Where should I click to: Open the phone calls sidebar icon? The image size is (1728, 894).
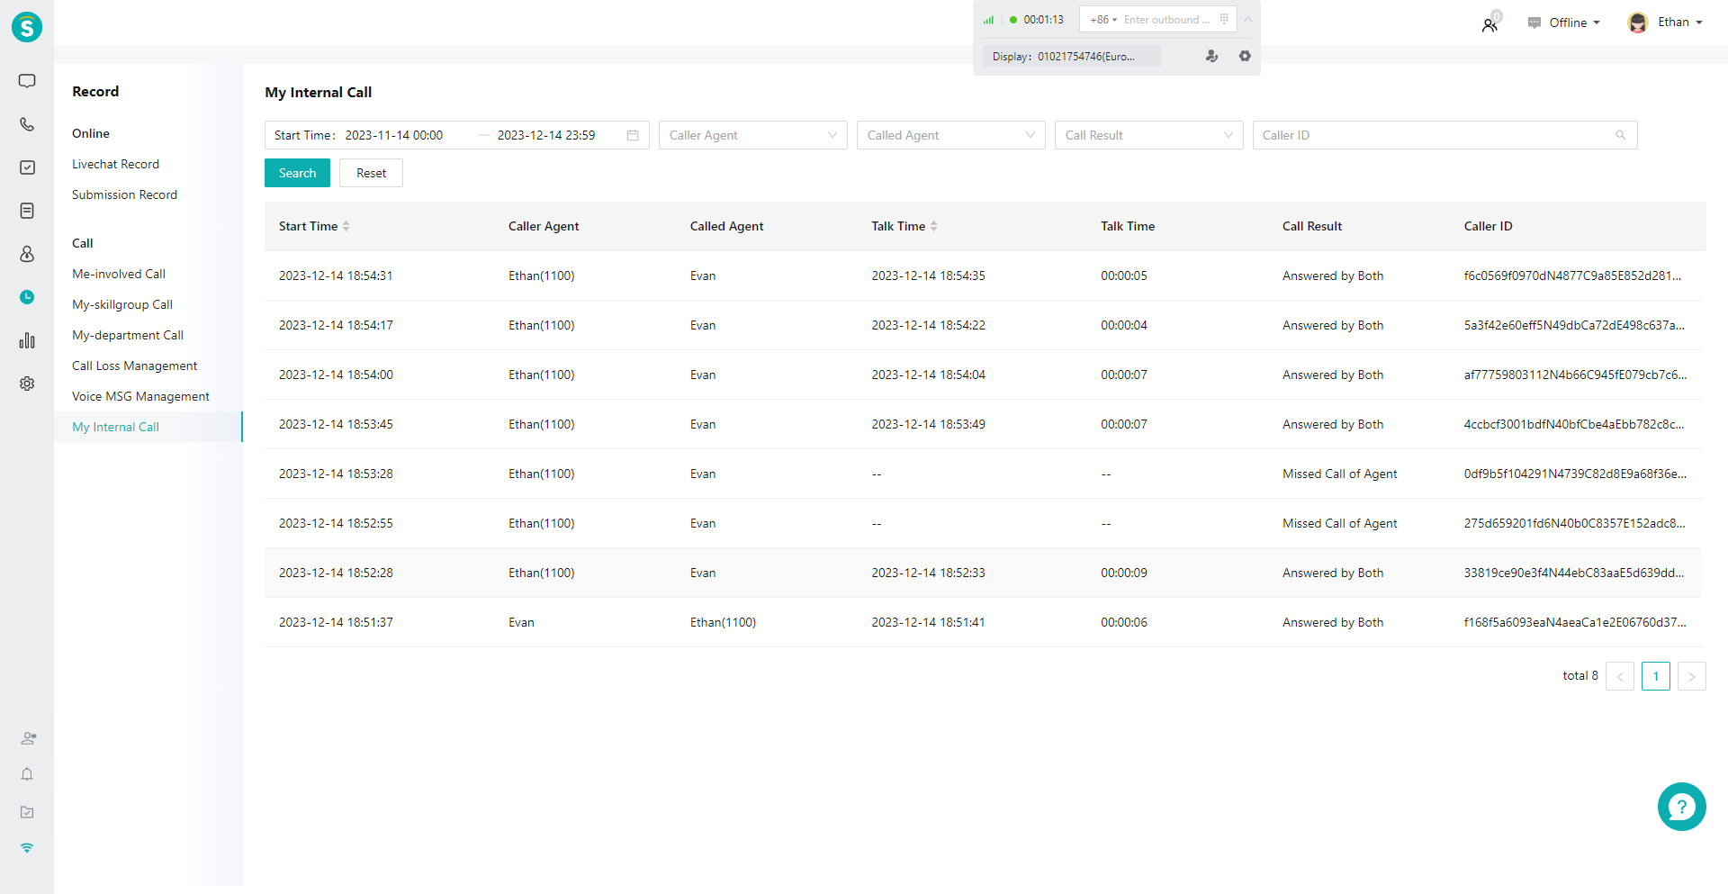pos(27,124)
